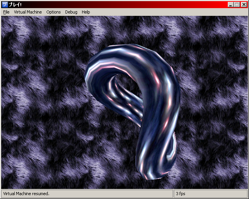Open the File menu

[6, 12]
